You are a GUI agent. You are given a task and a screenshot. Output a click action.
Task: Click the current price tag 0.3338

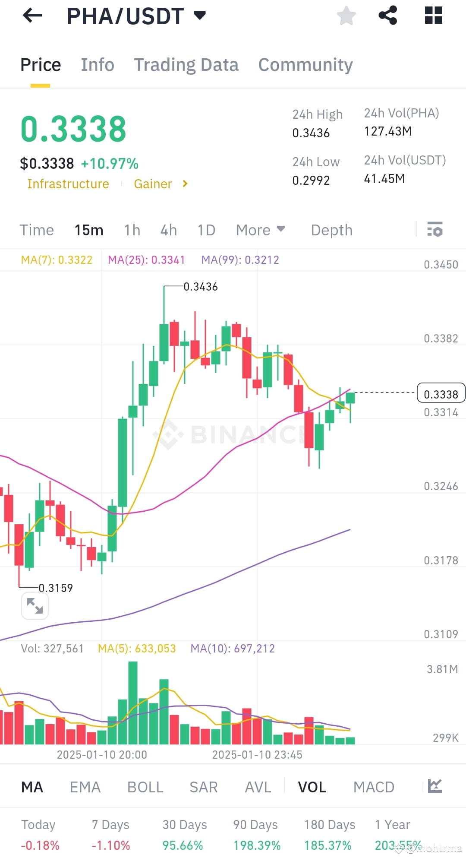pyautogui.click(x=441, y=393)
